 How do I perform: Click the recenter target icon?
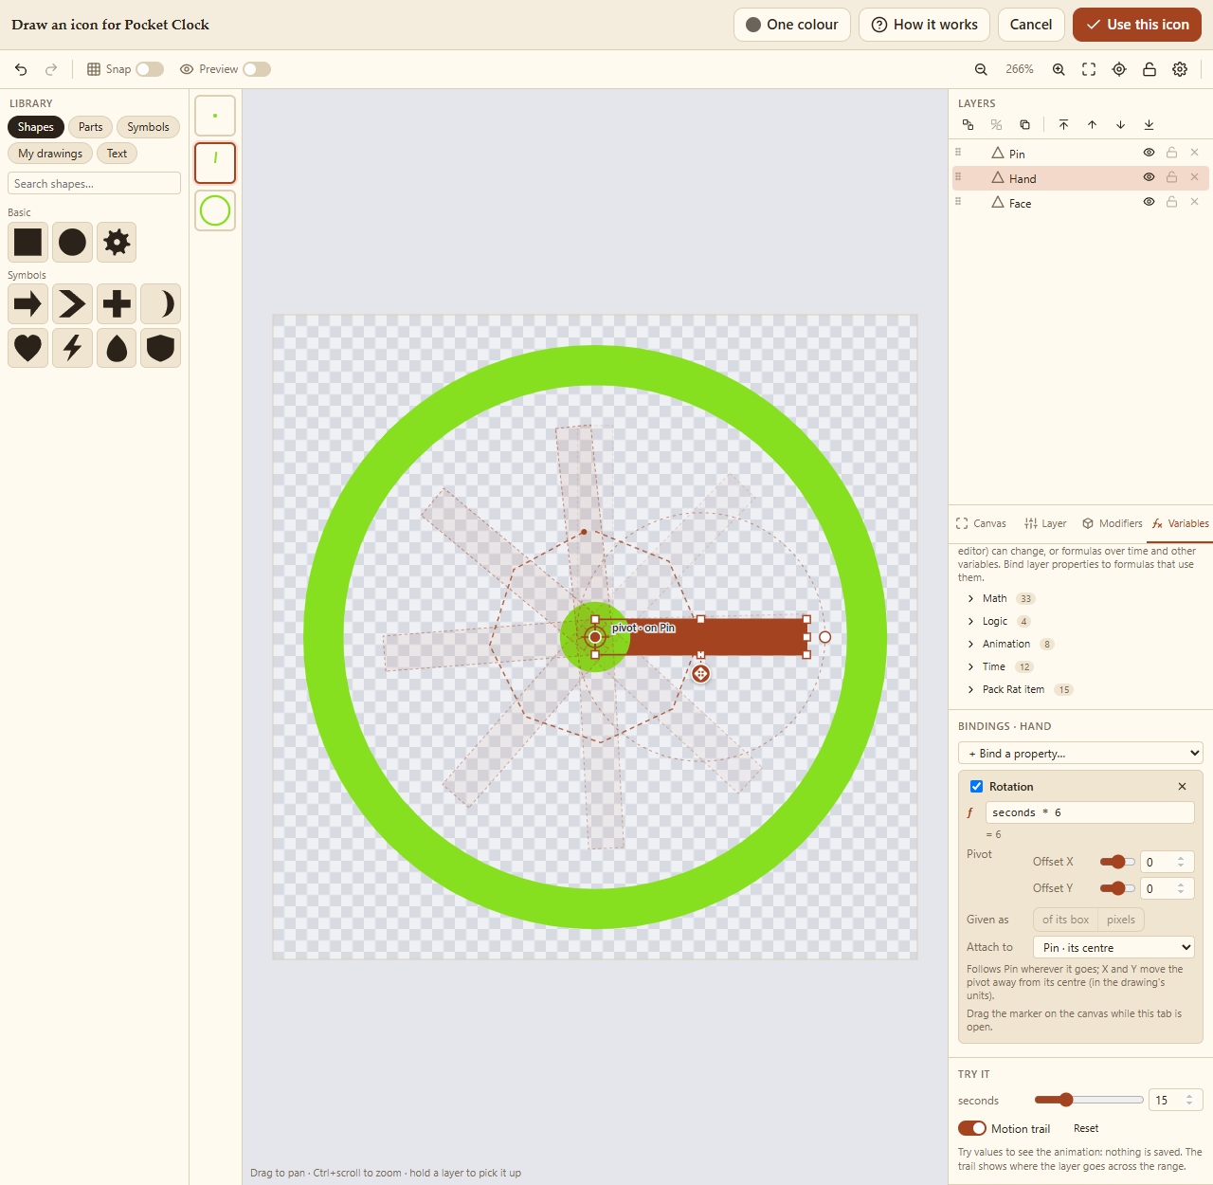point(1119,69)
